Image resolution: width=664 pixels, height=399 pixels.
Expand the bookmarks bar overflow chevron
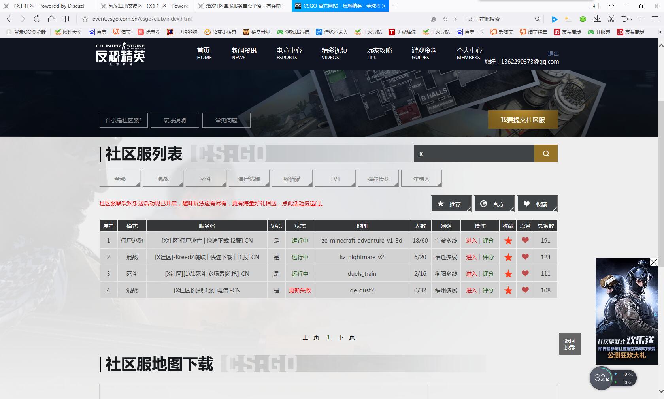coord(659,32)
